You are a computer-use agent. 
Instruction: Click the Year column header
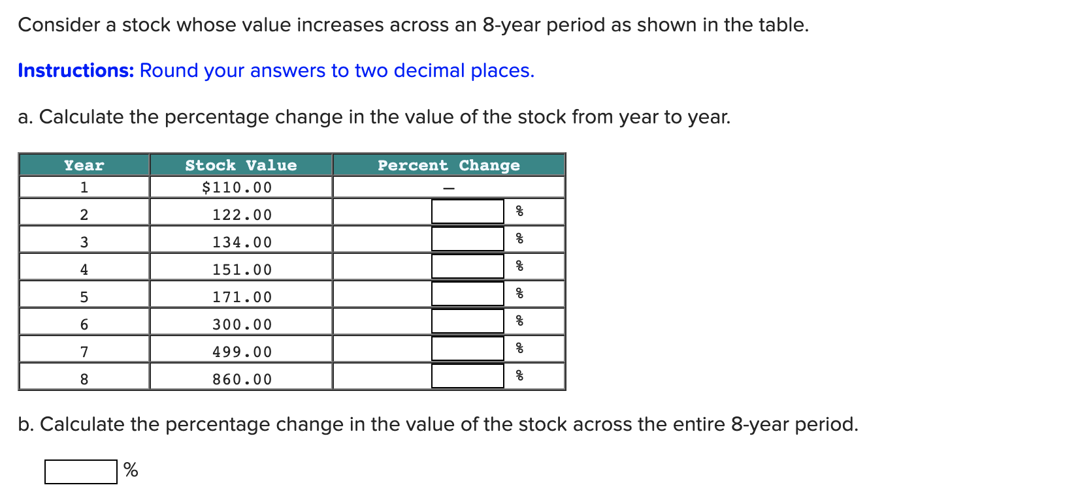pos(83,165)
